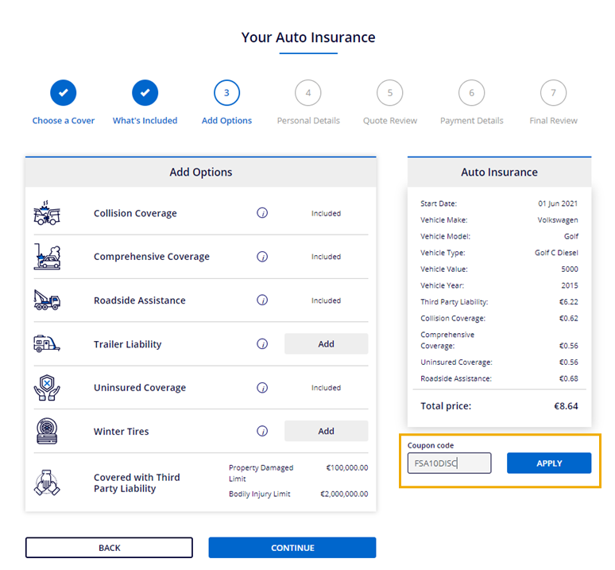The width and height of the screenshot is (615, 570).
Task: Click the Trailer Liability info icon
Action: pyautogui.click(x=262, y=344)
